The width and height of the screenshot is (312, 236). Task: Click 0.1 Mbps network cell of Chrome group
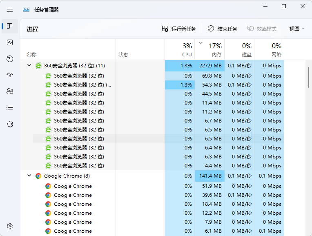click(x=269, y=176)
